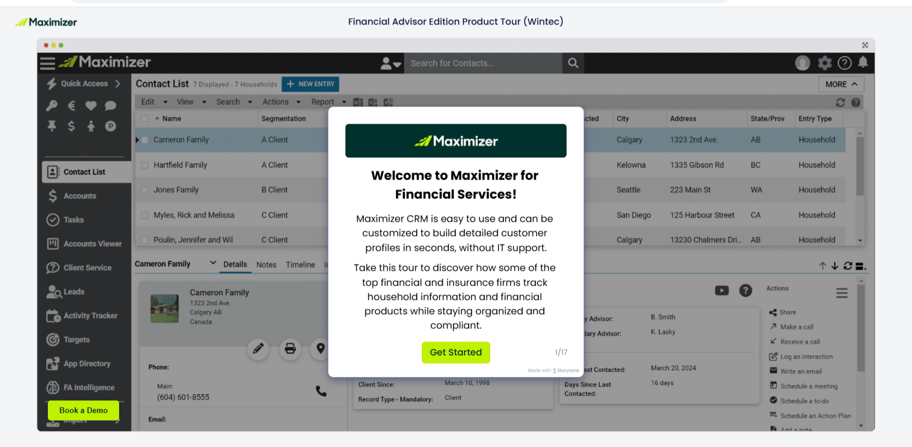Open the search-type dropdown by the person icon

point(391,63)
